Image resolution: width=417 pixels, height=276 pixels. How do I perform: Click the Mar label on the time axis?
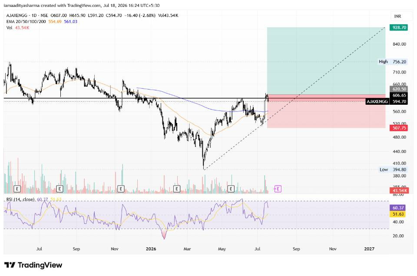point(187,249)
